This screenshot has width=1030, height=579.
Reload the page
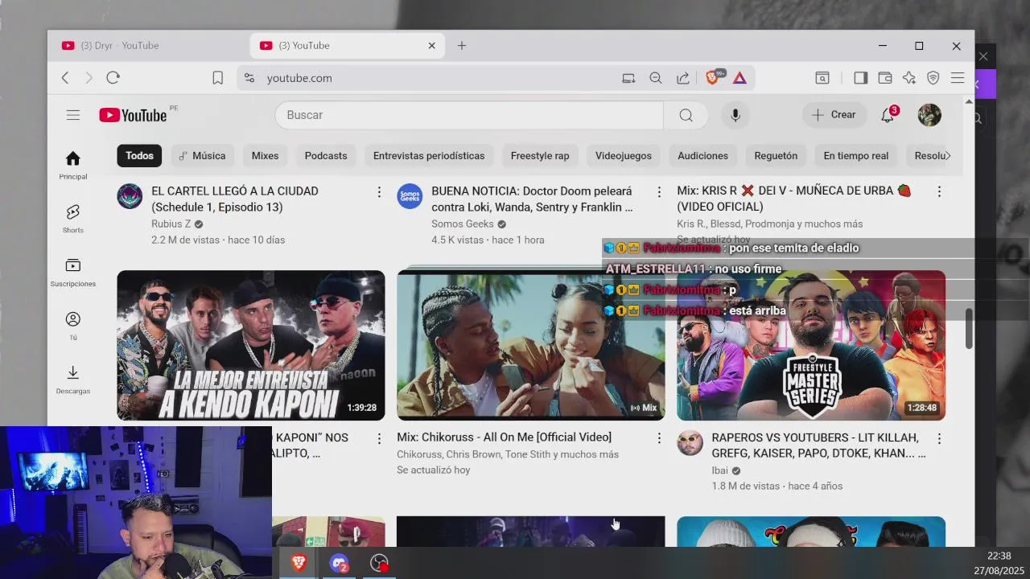point(113,78)
